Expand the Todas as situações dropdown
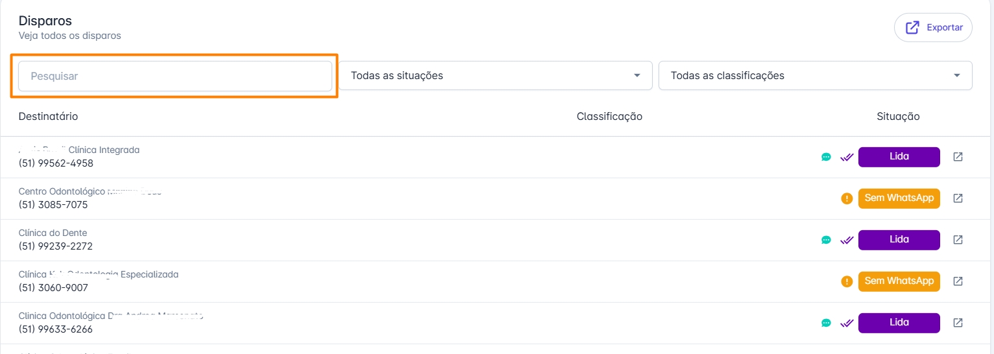 (x=495, y=76)
